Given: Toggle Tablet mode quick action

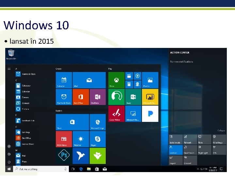Looking at the screenshot, I should 176,139.
